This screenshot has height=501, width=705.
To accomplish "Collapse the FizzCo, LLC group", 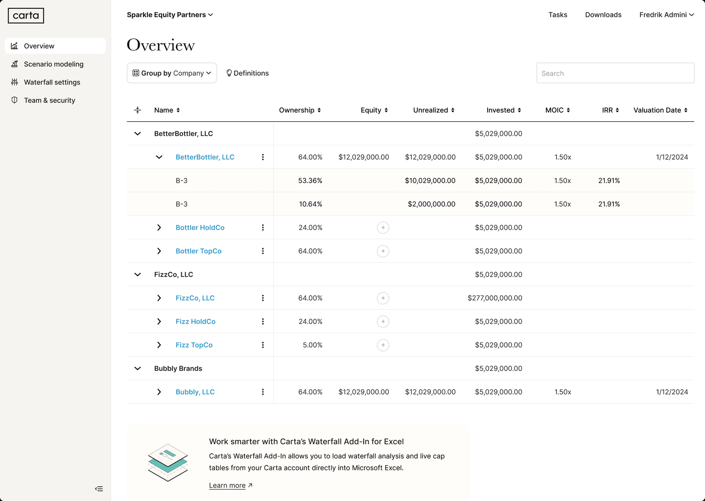I will 138,274.
